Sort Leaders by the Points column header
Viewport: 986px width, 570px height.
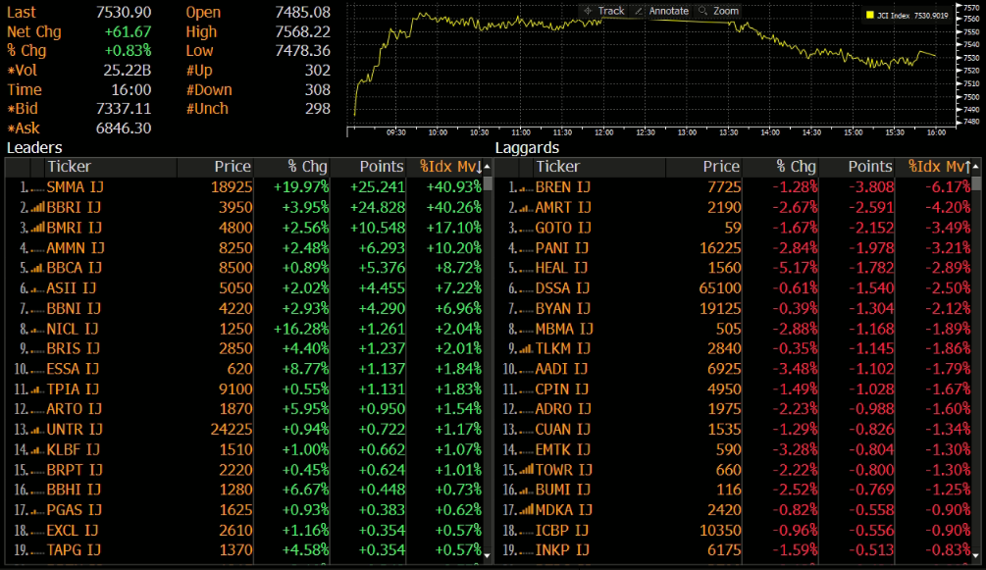tap(382, 167)
